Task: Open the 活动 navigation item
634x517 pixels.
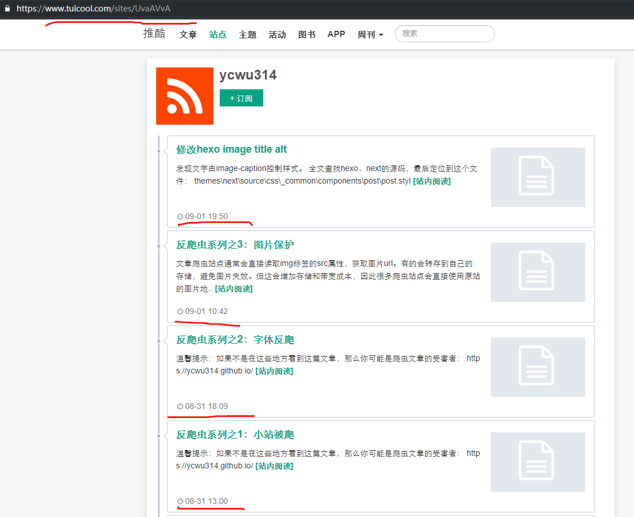Action: (277, 34)
